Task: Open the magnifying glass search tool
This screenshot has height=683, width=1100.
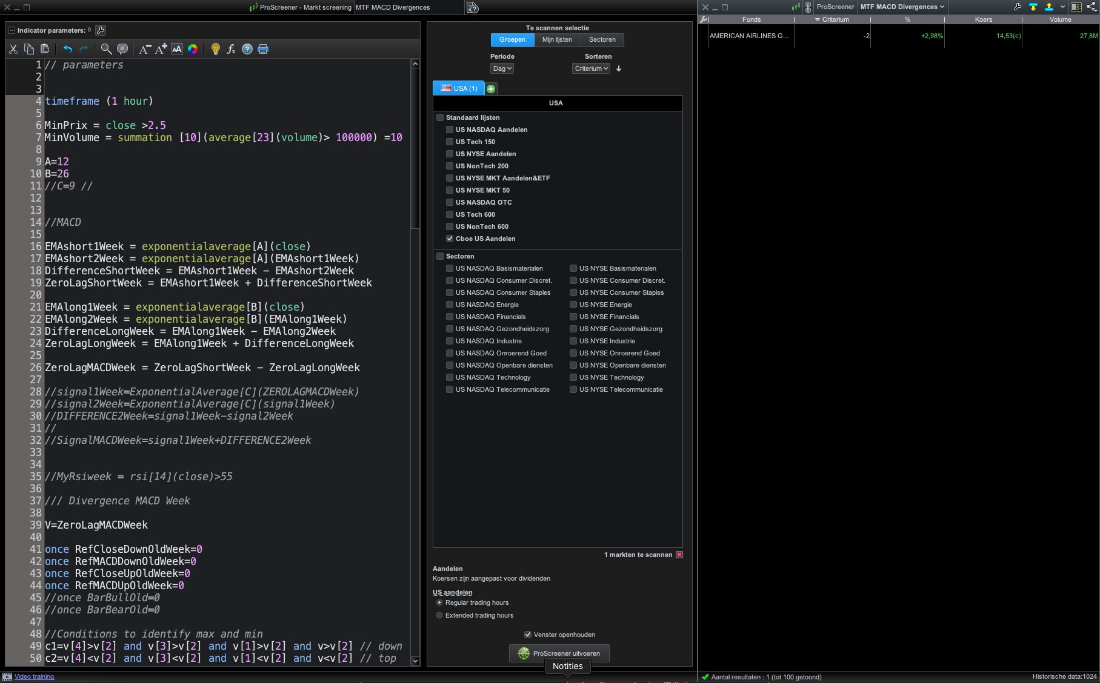Action: (106, 49)
